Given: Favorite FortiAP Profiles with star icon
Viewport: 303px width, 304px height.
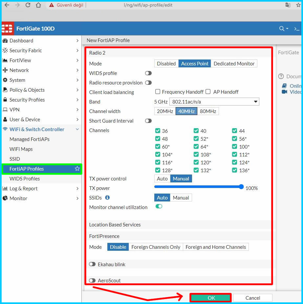Looking at the screenshot, I should (77, 169).
